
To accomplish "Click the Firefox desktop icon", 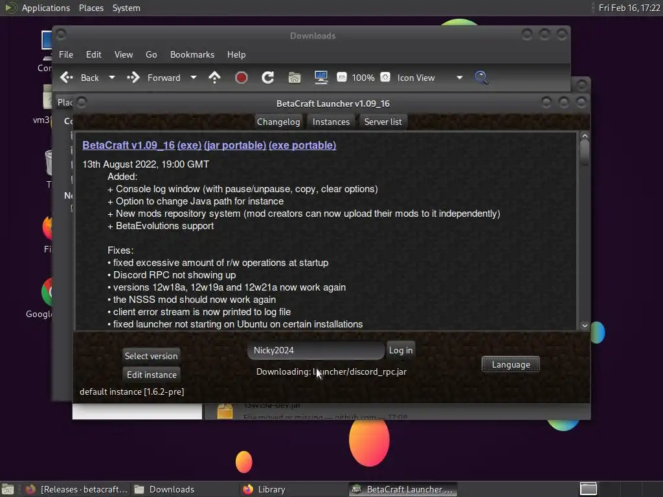I will coord(47,227).
